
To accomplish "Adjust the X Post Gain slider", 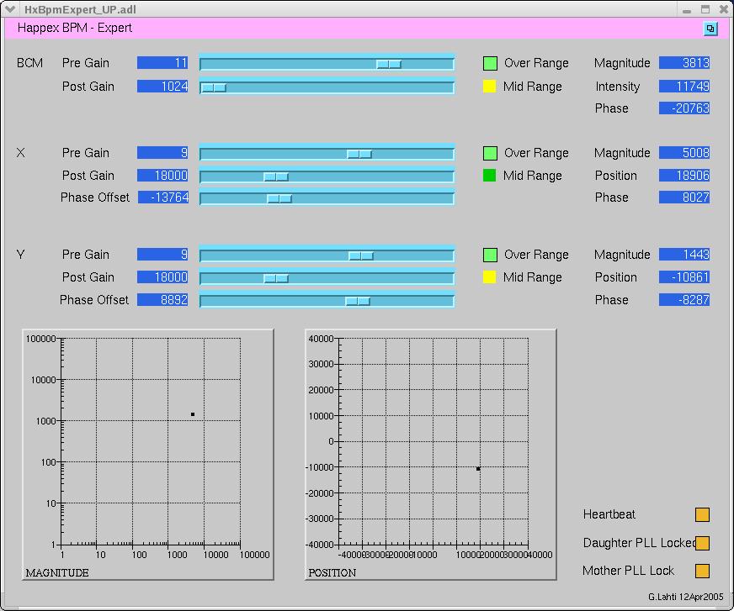I will pyautogui.click(x=327, y=176).
